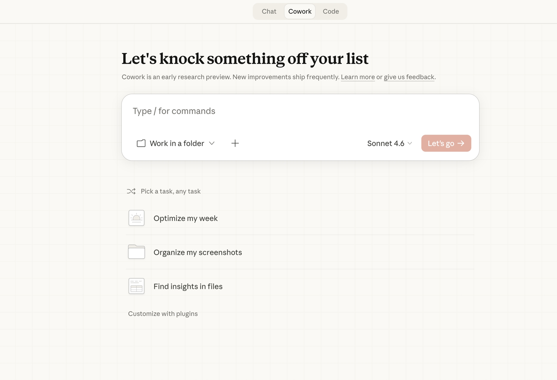Focus the Type / for commands input
Viewport: 557px width, 380px height.
pyautogui.click(x=299, y=111)
